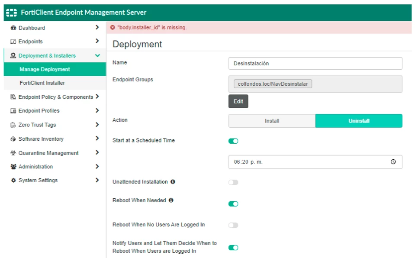Image resolution: width=415 pixels, height=258 pixels.
Task: Open the Administration menu label
Action: pos(36,167)
